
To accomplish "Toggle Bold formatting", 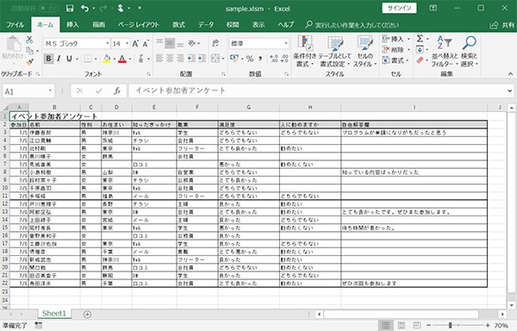I will click(x=48, y=59).
